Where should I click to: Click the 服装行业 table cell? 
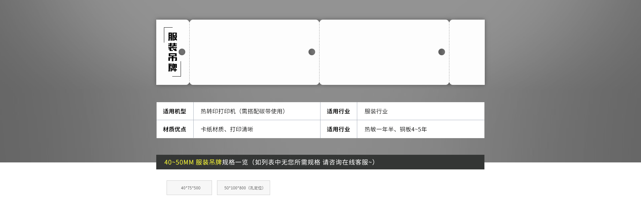(x=376, y=111)
